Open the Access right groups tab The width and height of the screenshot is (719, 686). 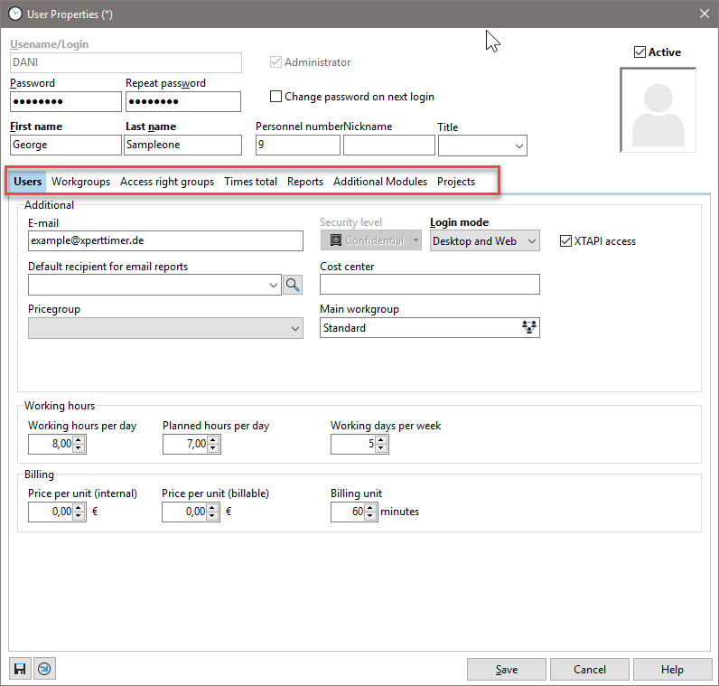coord(167,182)
